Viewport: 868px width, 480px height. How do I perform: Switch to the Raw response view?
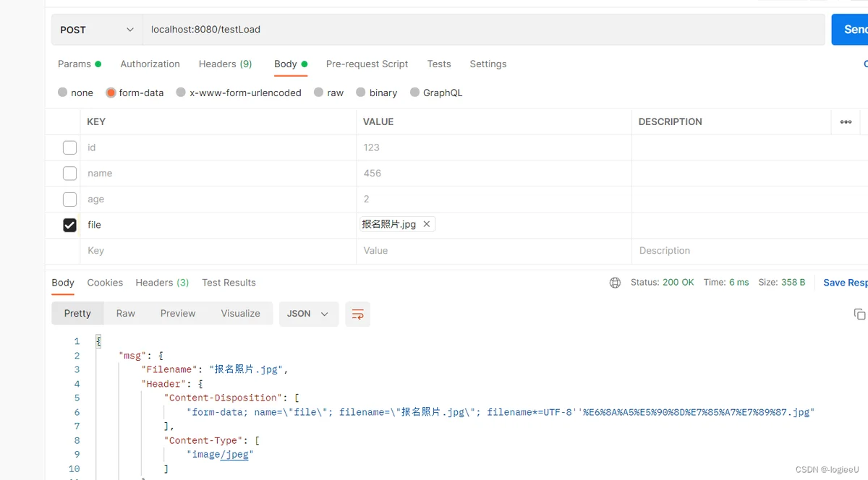pyautogui.click(x=126, y=314)
